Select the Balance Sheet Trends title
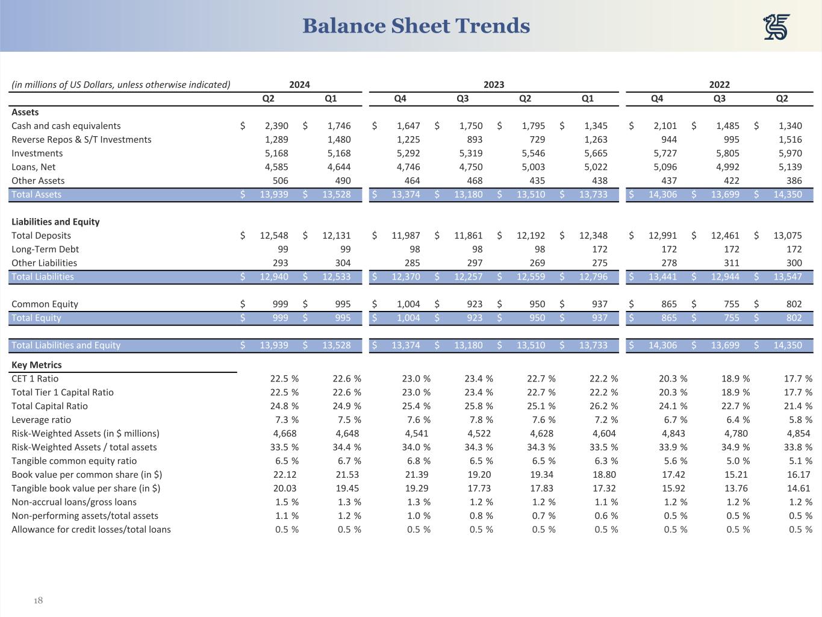Image resolution: width=822 pixels, height=617 pixels. point(416,26)
